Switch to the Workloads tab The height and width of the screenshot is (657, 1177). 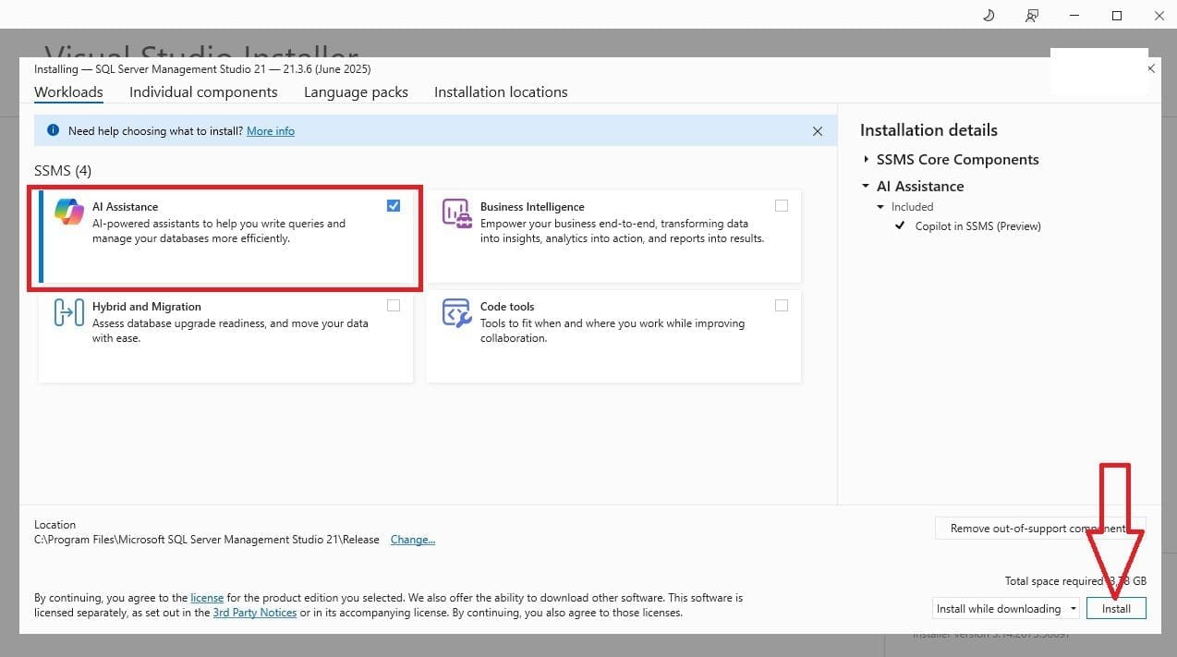(x=68, y=92)
